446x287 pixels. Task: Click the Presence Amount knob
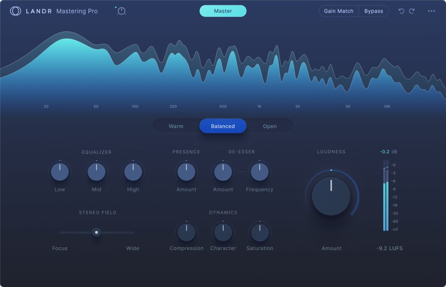186,171
